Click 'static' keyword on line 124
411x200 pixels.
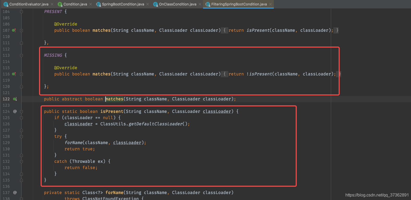[x=69, y=111]
